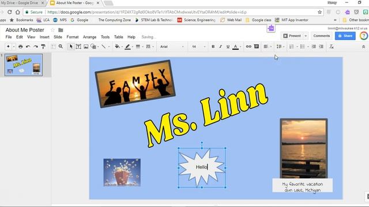Open the Slide menu

[58, 37]
